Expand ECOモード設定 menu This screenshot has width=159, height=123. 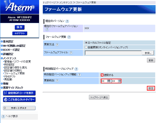[10, 50]
